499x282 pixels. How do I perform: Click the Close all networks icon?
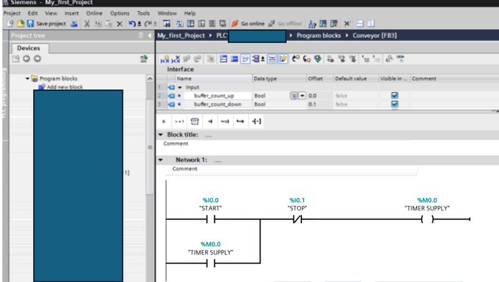point(235,59)
